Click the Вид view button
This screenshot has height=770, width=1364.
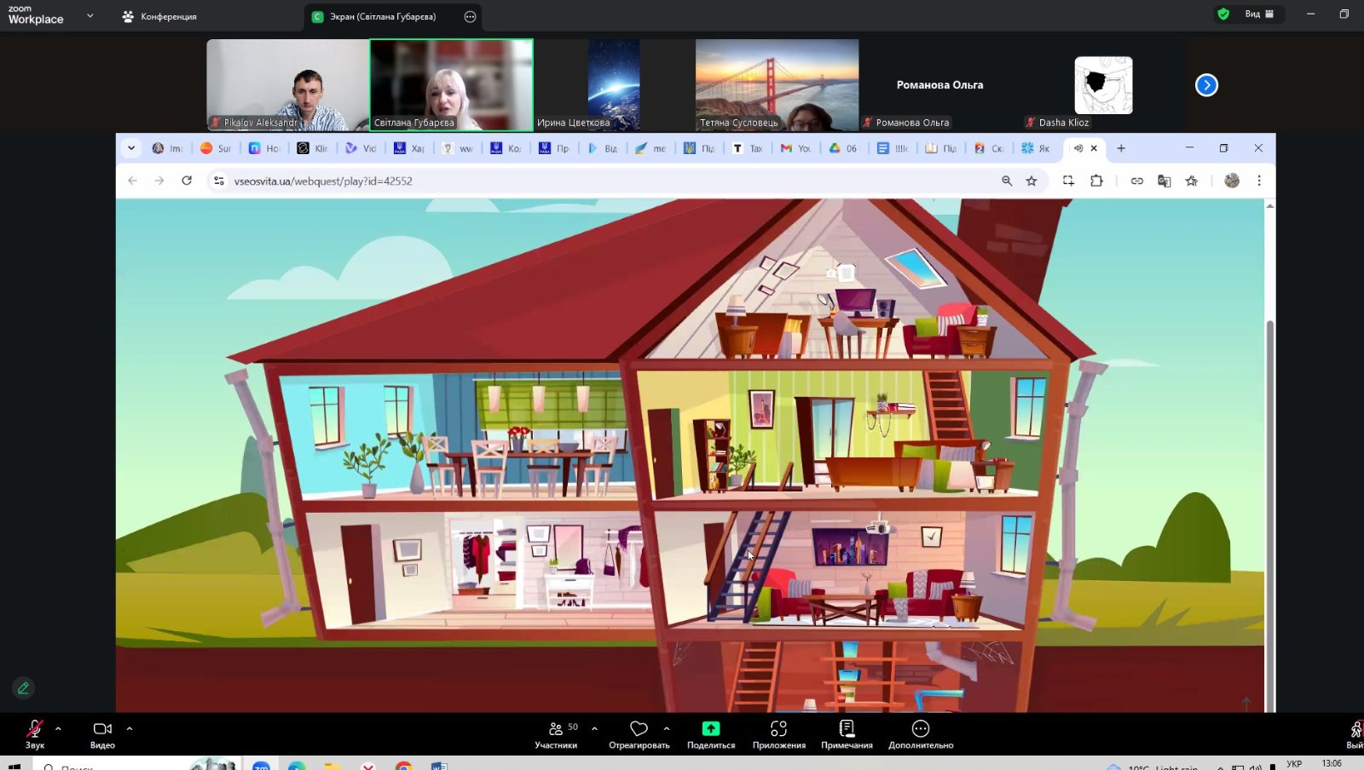pos(1258,14)
